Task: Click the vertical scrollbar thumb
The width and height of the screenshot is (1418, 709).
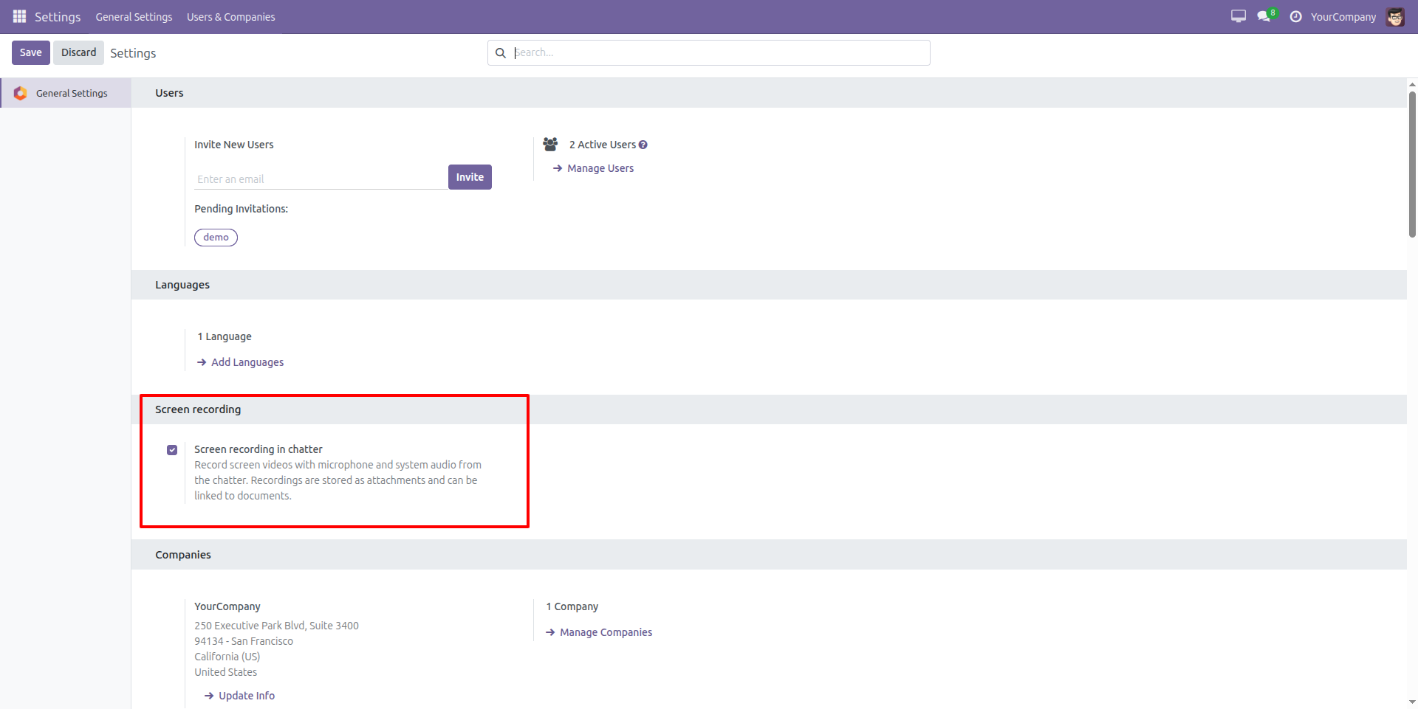Action: [x=1412, y=164]
